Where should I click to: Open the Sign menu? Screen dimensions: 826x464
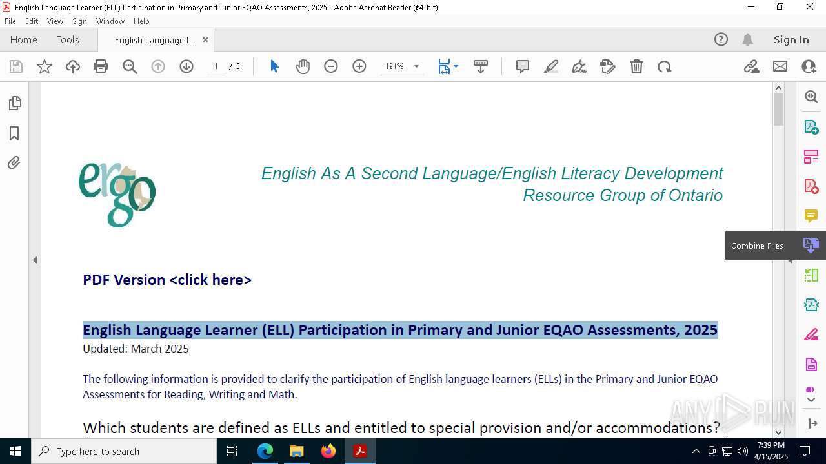(x=79, y=21)
